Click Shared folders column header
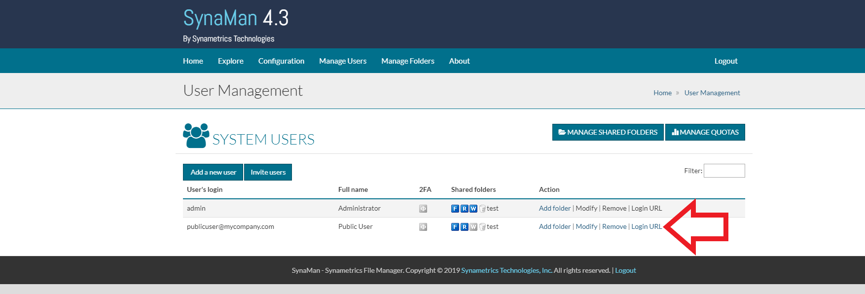 473,189
